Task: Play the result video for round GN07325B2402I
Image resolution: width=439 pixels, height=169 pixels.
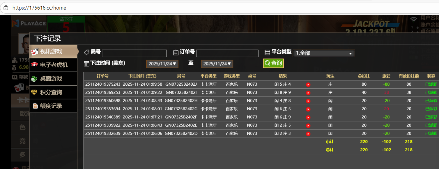Action: [x=308, y=93]
